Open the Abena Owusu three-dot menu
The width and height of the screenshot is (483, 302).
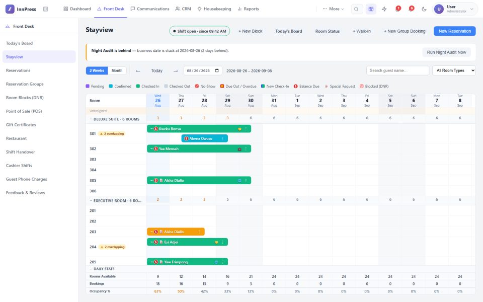tap(223, 139)
